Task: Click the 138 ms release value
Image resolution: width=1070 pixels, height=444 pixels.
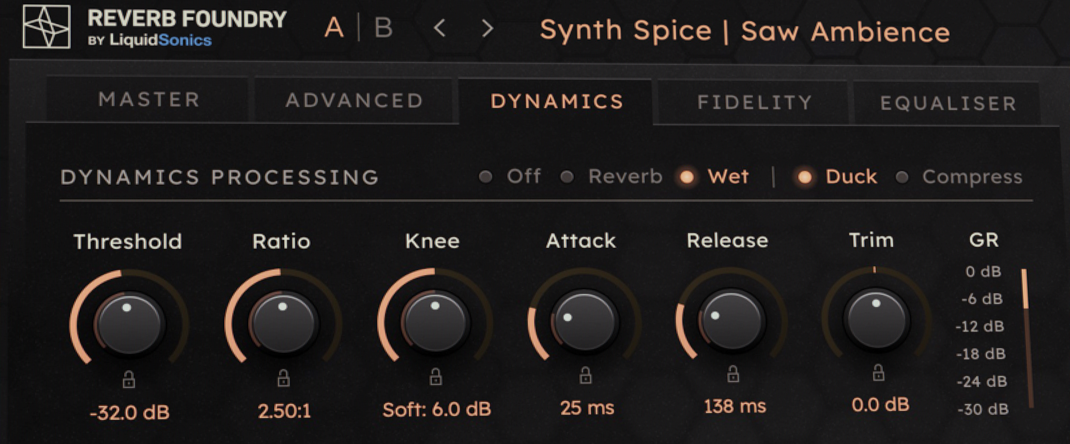Action: (x=735, y=407)
